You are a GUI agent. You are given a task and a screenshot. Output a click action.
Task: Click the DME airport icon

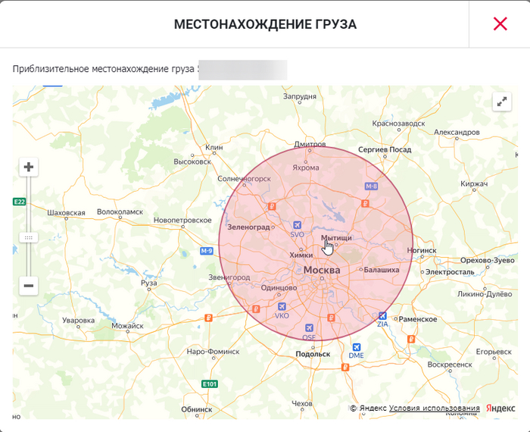coord(357,347)
